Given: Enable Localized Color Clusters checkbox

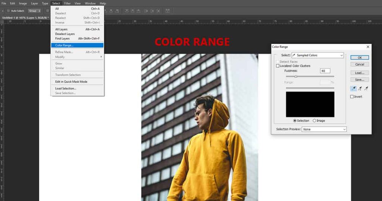Looking at the screenshot, I should 278,66.
